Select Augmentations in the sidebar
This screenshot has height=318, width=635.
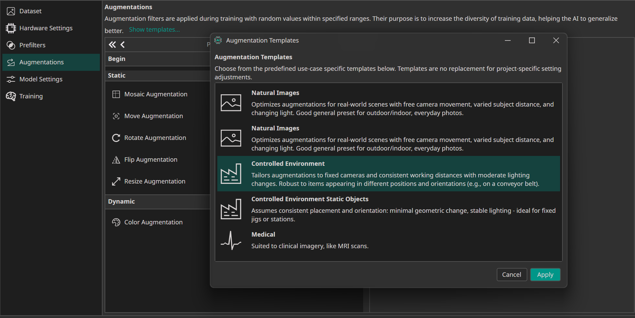(42, 62)
